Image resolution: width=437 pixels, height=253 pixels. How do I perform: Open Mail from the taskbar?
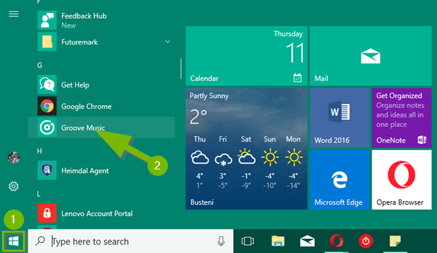(x=307, y=241)
